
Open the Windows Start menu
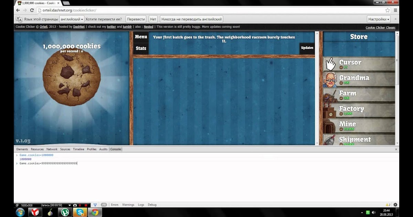[20, 212]
